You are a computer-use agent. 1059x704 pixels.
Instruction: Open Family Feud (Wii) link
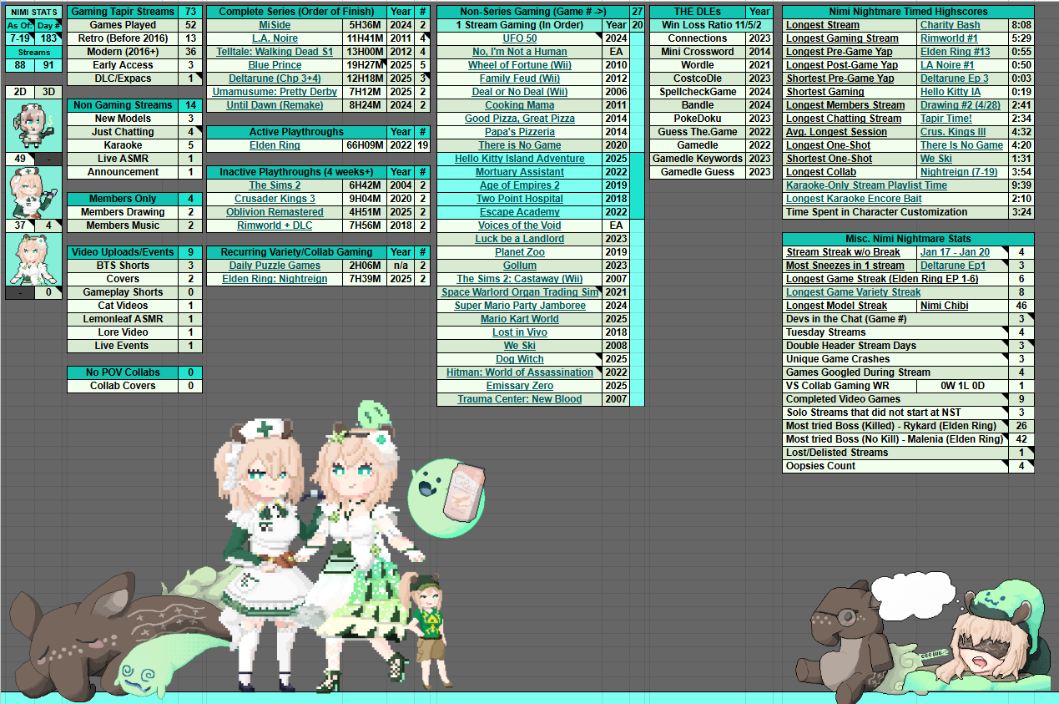click(520, 79)
